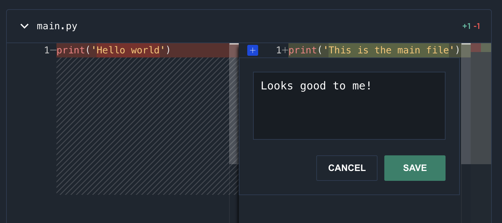Click the red marker in diff overview ruler
This screenshot has width=502, height=223.
(x=476, y=48)
